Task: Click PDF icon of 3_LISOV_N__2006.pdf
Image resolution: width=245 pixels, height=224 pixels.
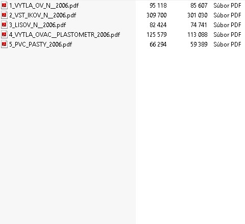Action: [x=4, y=25]
